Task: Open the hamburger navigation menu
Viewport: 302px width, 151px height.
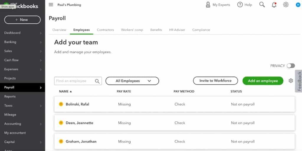Action: click(x=51, y=5)
